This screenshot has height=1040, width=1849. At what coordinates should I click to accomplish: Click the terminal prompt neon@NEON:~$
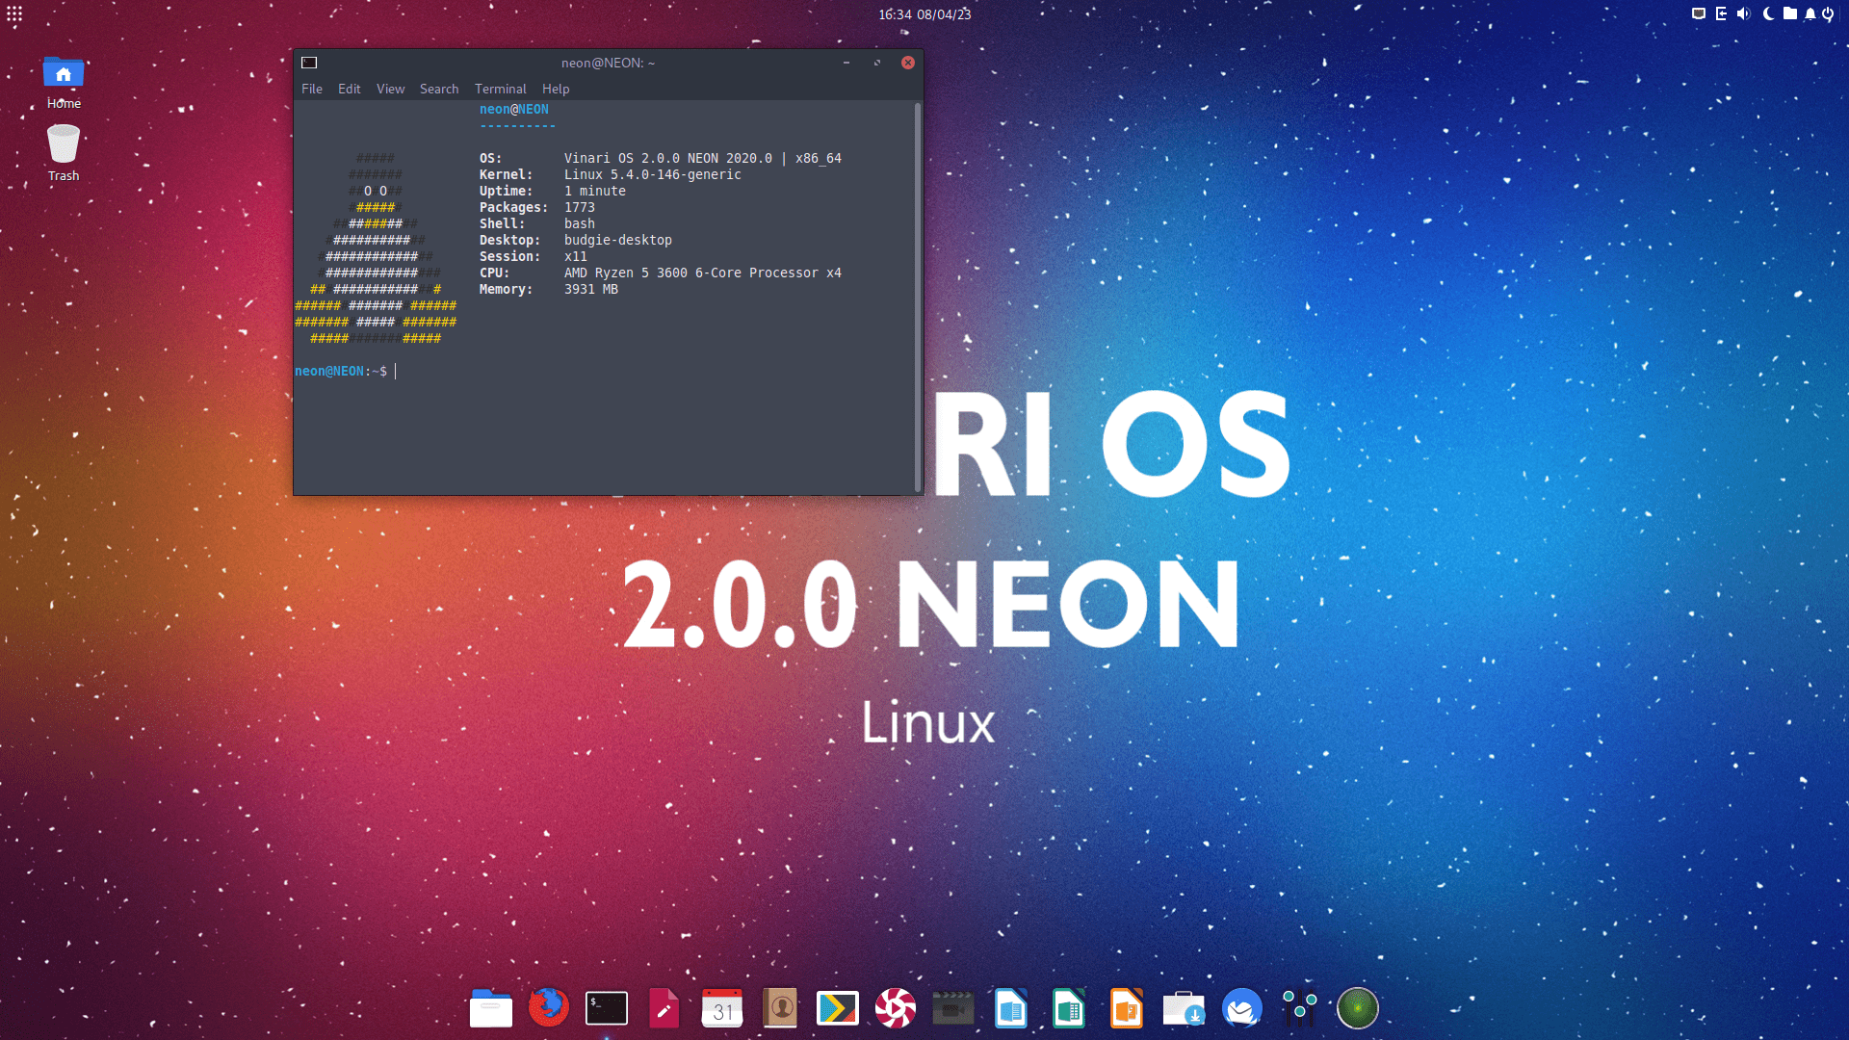click(x=341, y=371)
